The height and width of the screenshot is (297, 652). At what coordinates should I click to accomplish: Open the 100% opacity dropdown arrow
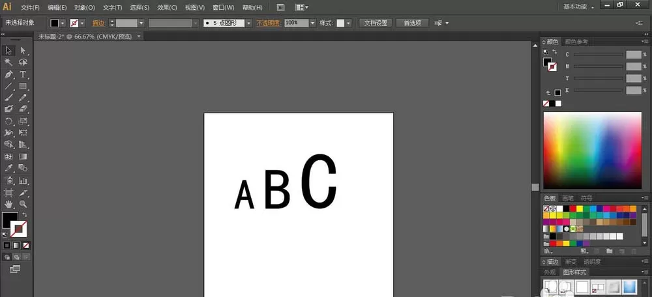[x=312, y=23]
